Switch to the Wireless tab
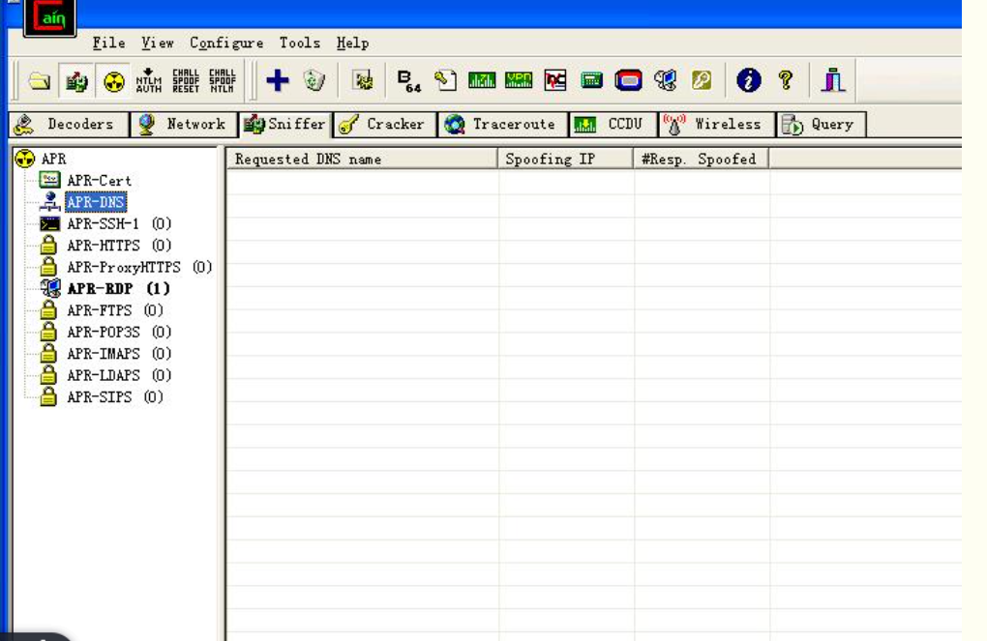The width and height of the screenshot is (987, 641). (x=716, y=125)
